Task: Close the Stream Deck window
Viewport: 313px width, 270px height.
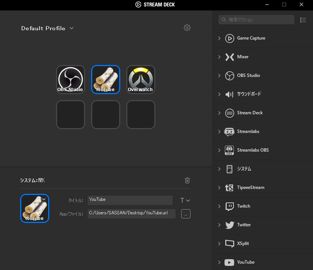Action: coord(301,4)
